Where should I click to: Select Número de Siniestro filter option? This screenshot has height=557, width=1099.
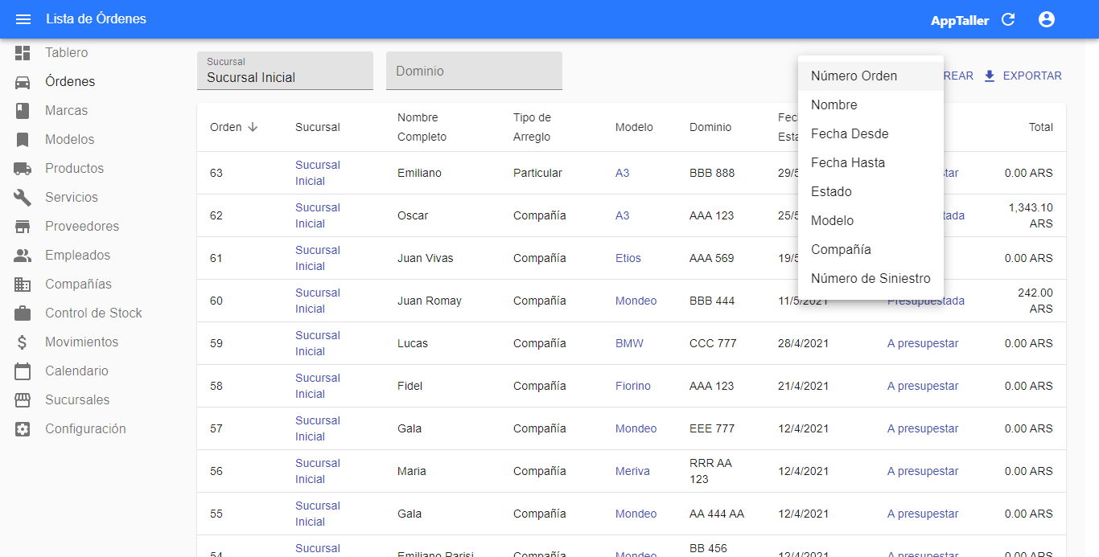(871, 279)
